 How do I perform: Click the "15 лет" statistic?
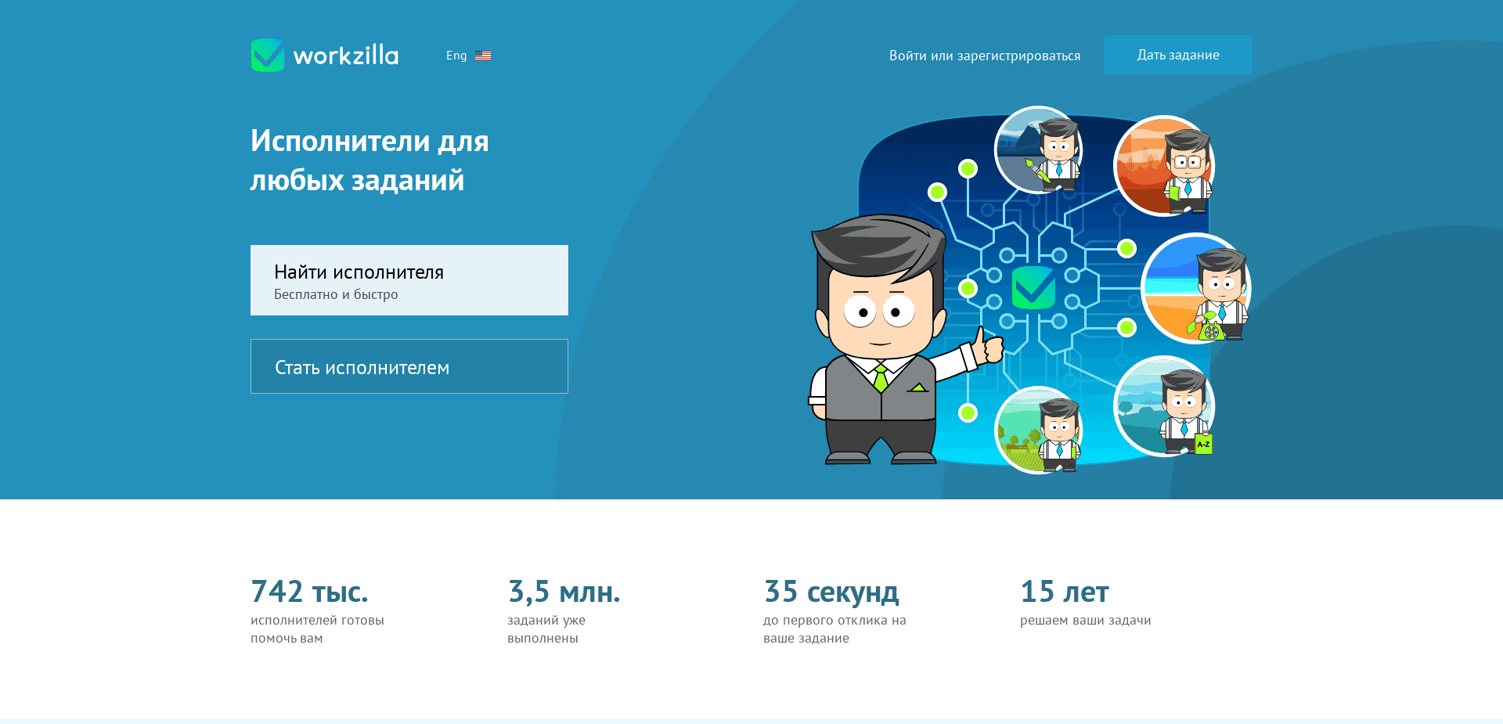(x=1064, y=592)
